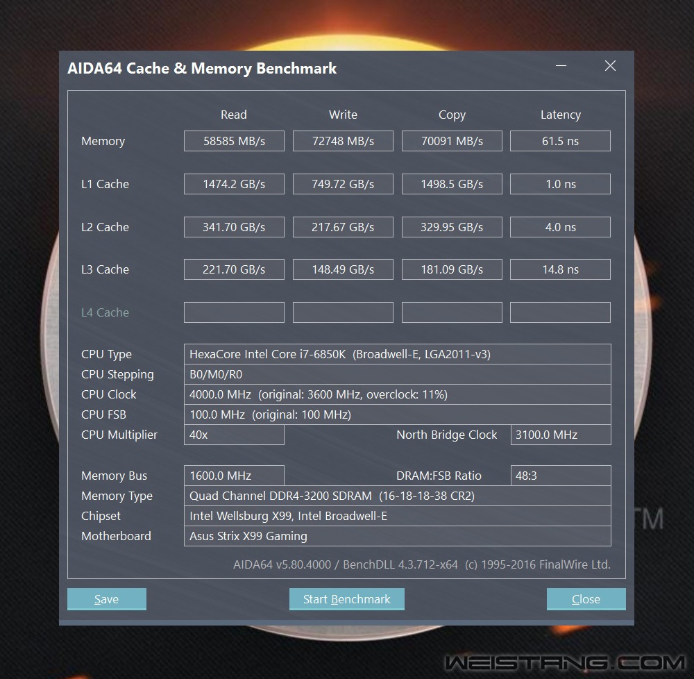Image resolution: width=694 pixels, height=679 pixels.
Task: Click L3 Cache Latency 14.8 ns
Action: 560,269
